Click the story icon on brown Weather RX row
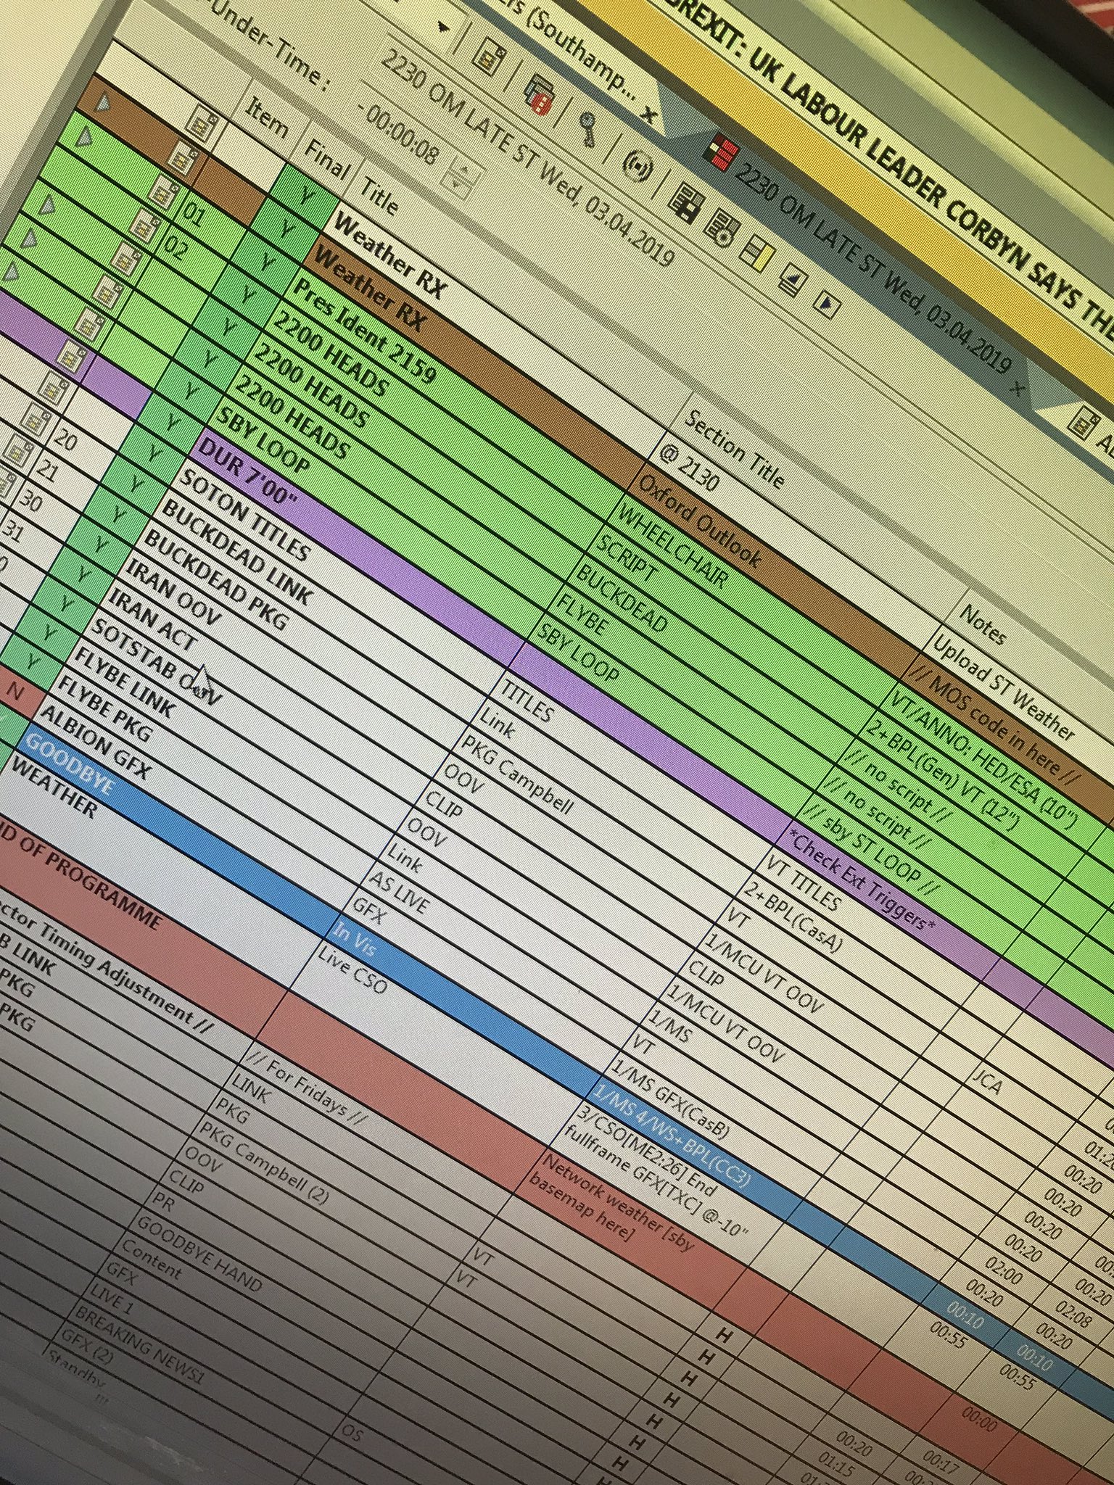This screenshot has height=1485, width=1114. [183, 157]
